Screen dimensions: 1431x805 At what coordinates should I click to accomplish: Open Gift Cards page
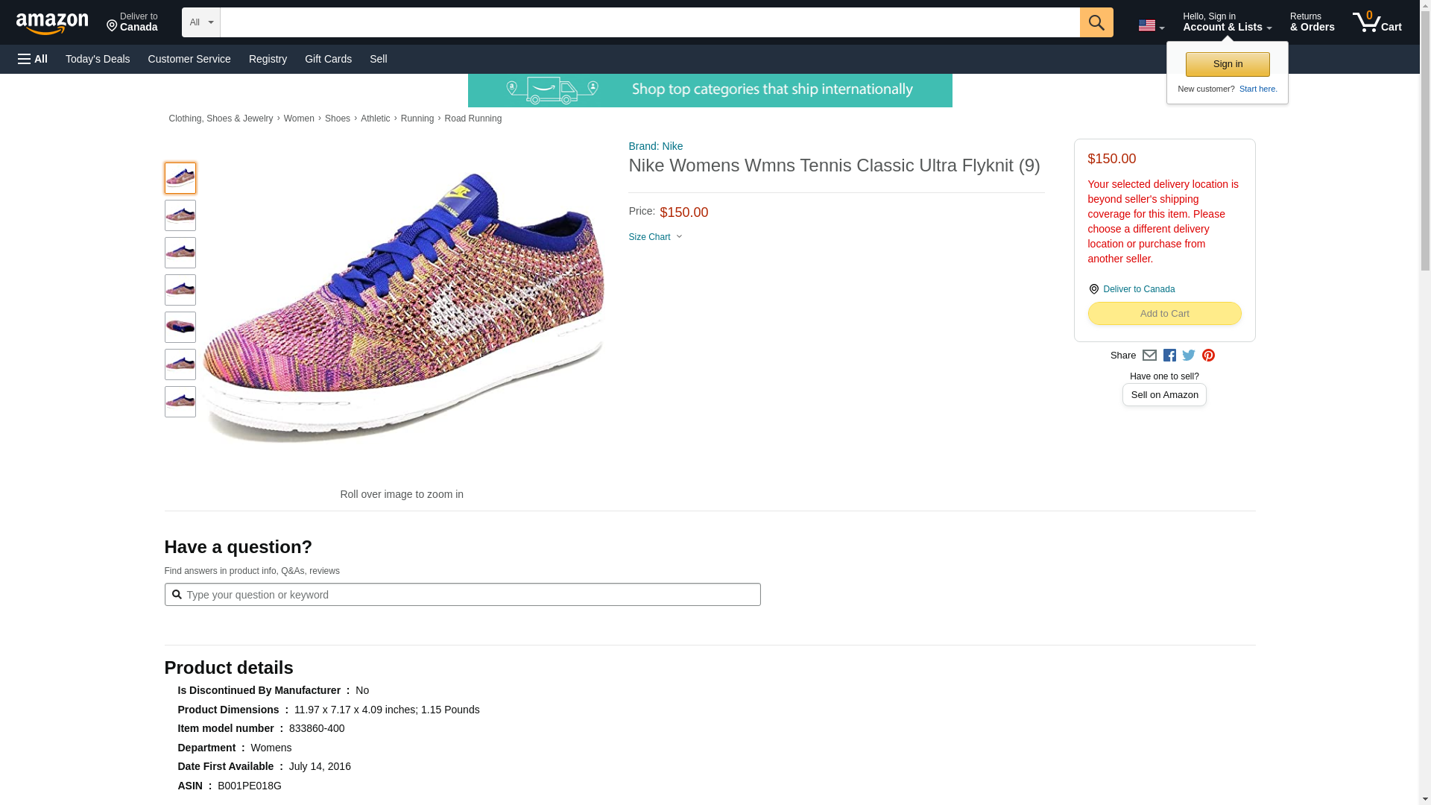328,59
